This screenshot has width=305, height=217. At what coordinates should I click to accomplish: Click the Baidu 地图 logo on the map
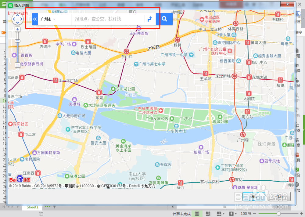click(20, 179)
